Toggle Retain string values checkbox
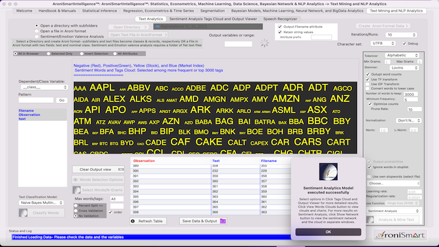This screenshot has height=247, width=439. pos(280,32)
